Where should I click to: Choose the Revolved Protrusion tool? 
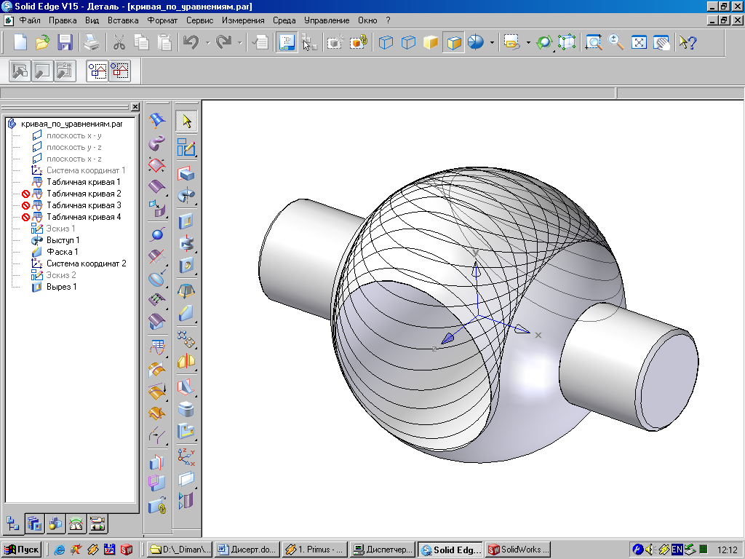(x=186, y=195)
